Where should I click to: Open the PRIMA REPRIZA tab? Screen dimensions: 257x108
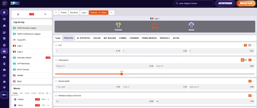(149, 38)
